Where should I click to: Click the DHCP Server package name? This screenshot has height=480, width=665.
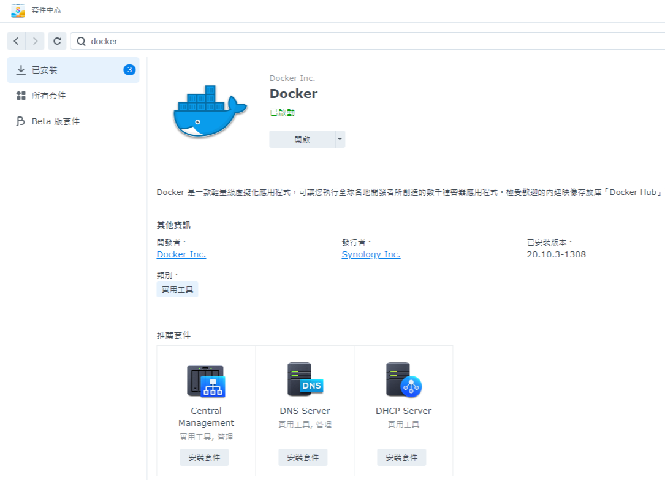[403, 411]
